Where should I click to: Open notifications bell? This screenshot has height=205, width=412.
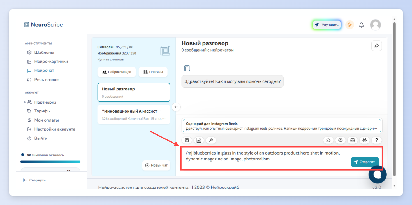(x=362, y=25)
